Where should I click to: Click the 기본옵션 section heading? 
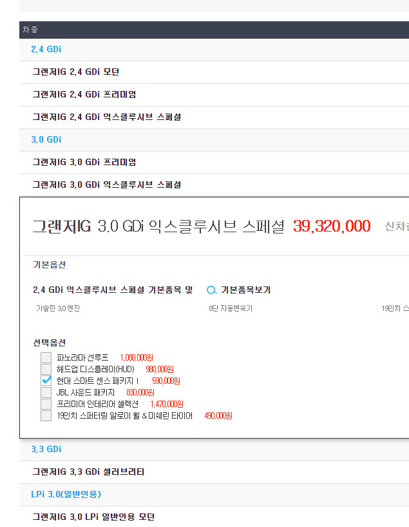[x=50, y=265]
